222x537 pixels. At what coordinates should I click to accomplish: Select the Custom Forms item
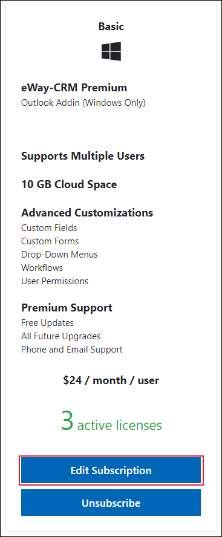(x=50, y=241)
